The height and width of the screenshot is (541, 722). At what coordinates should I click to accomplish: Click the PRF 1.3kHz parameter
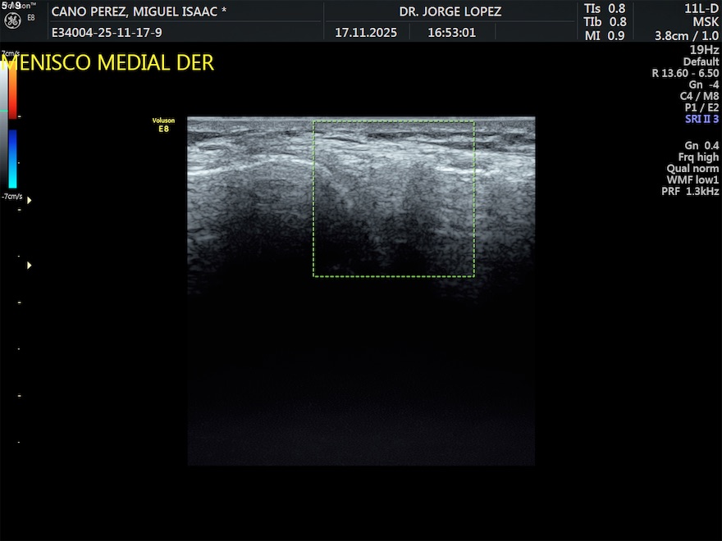point(690,191)
